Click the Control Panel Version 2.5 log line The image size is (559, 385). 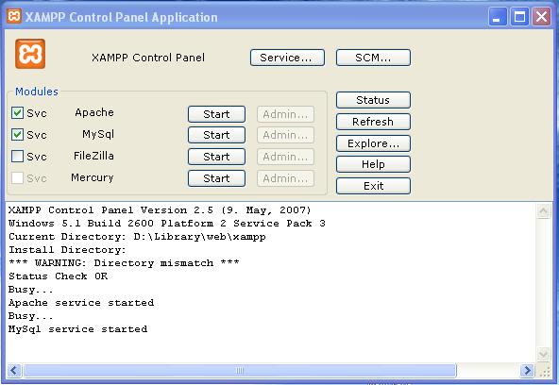(x=160, y=210)
